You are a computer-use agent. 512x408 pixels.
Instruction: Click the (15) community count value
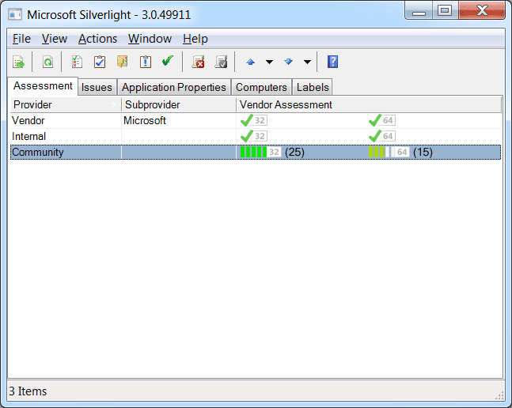click(423, 153)
